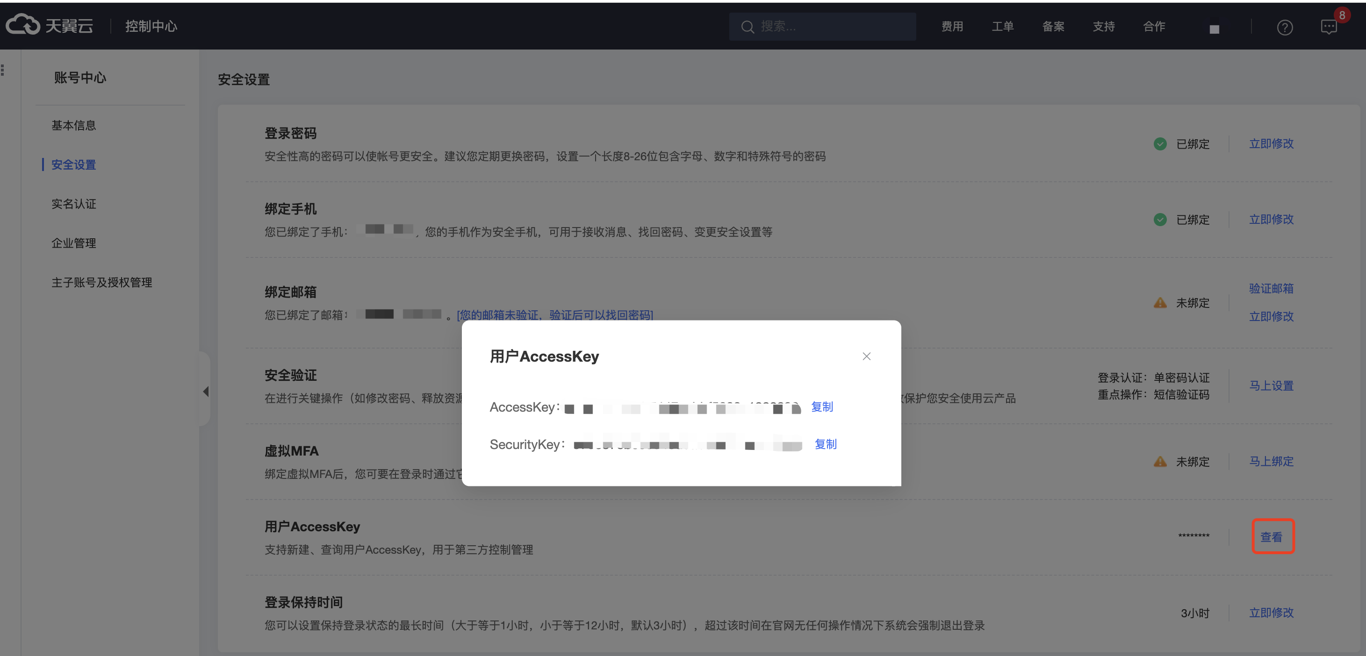1366x656 pixels.
Task: Open 企业管理 in the sidebar
Action: [x=74, y=243]
